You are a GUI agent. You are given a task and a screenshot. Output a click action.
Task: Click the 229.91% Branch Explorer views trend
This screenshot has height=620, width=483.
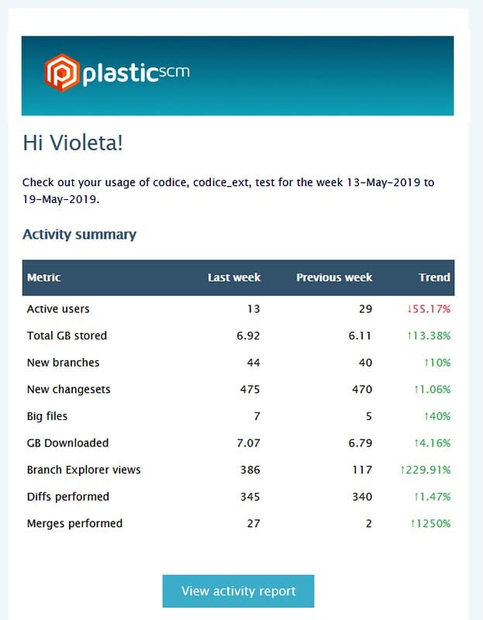pyautogui.click(x=425, y=470)
